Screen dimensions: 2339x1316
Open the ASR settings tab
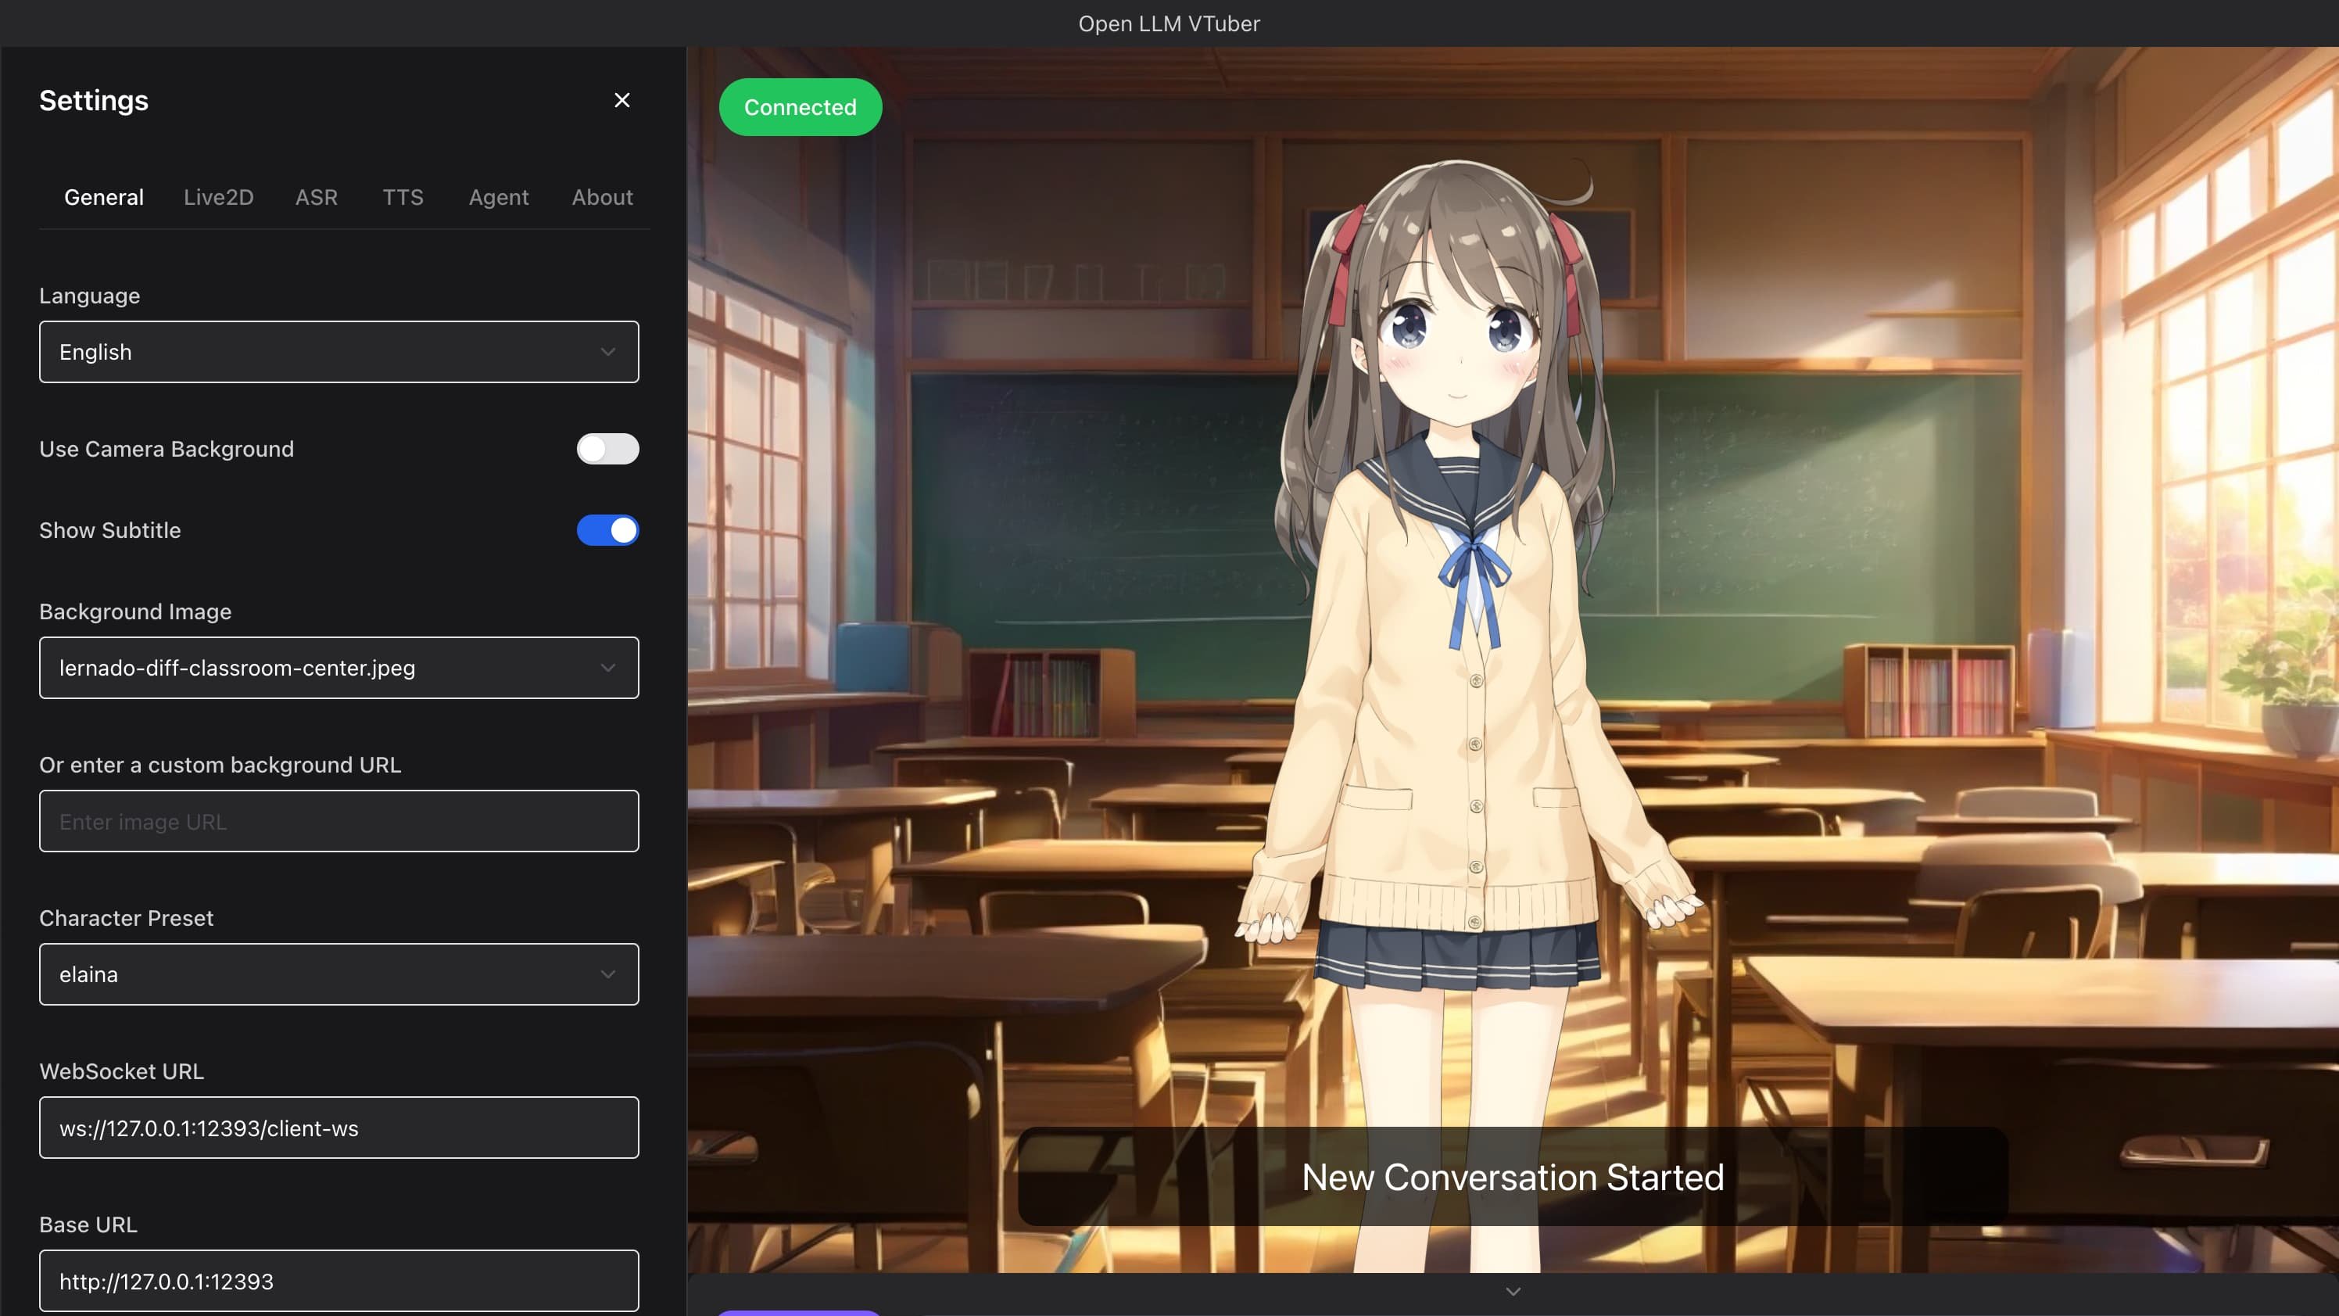coord(316,197)
